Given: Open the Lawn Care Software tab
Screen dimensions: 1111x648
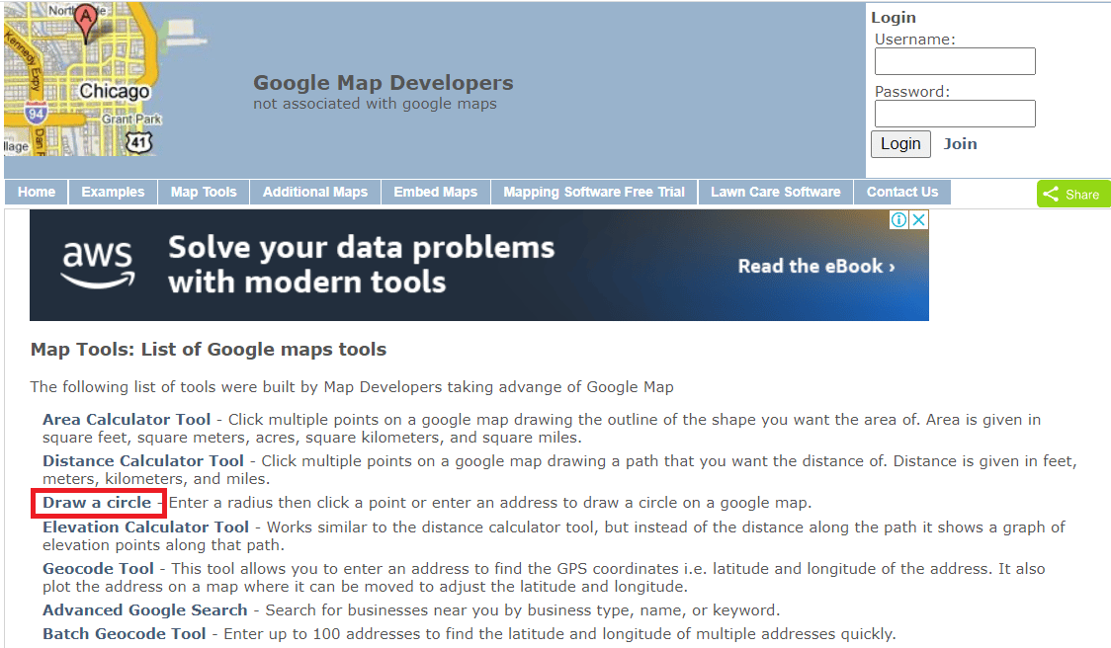Looking at the screenshot, I should pos(776,192).
